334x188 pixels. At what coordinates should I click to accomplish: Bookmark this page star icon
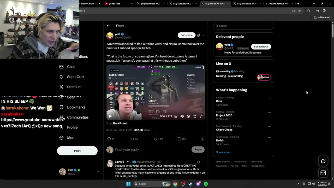point(300,11)
